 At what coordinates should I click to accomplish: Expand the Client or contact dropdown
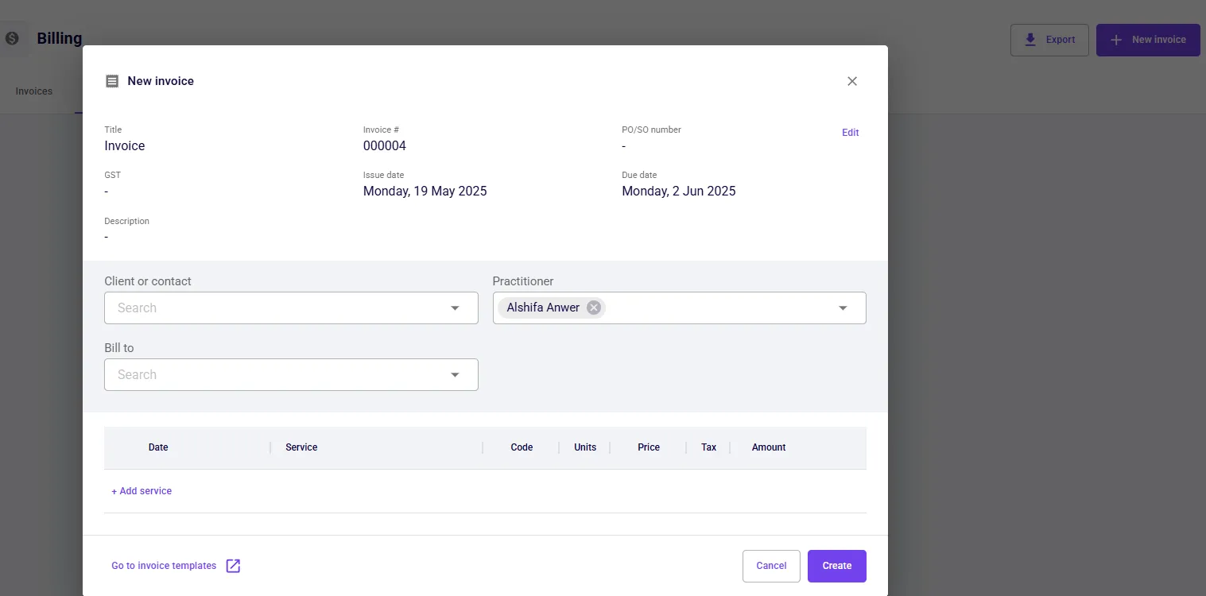tap(455, 308)
